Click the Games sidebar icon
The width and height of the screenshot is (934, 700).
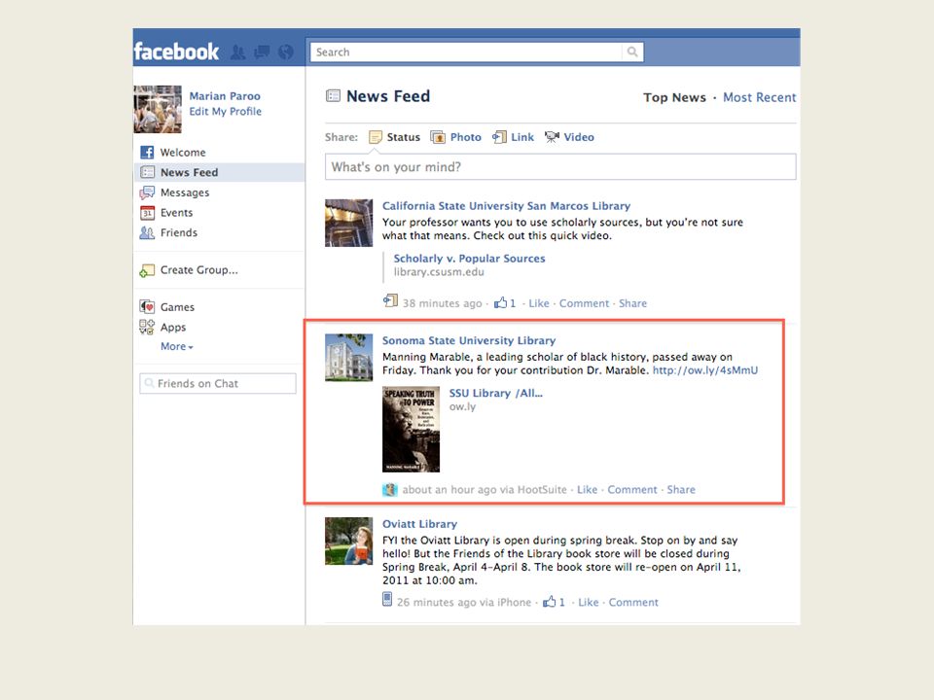[147, 307]
